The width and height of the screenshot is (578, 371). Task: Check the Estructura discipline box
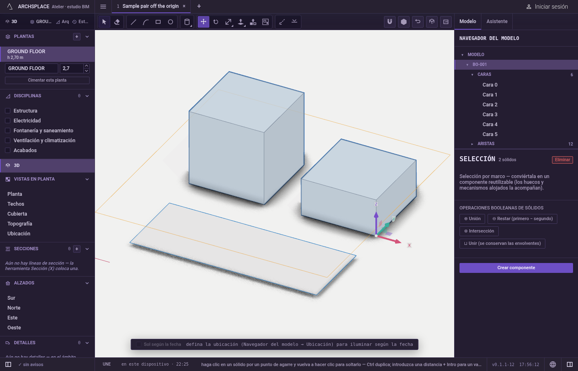point(7,111)
